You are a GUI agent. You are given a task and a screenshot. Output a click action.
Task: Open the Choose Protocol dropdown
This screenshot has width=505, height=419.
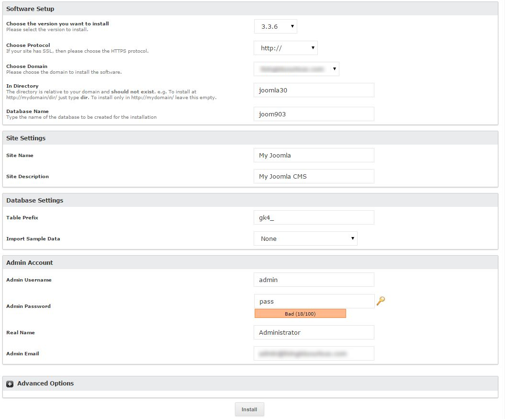tap(285, 48)
